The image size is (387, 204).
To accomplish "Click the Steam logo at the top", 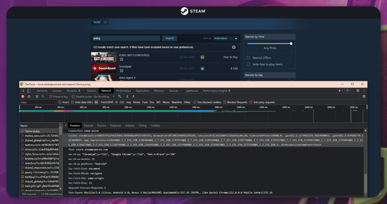I will point(193,11).
